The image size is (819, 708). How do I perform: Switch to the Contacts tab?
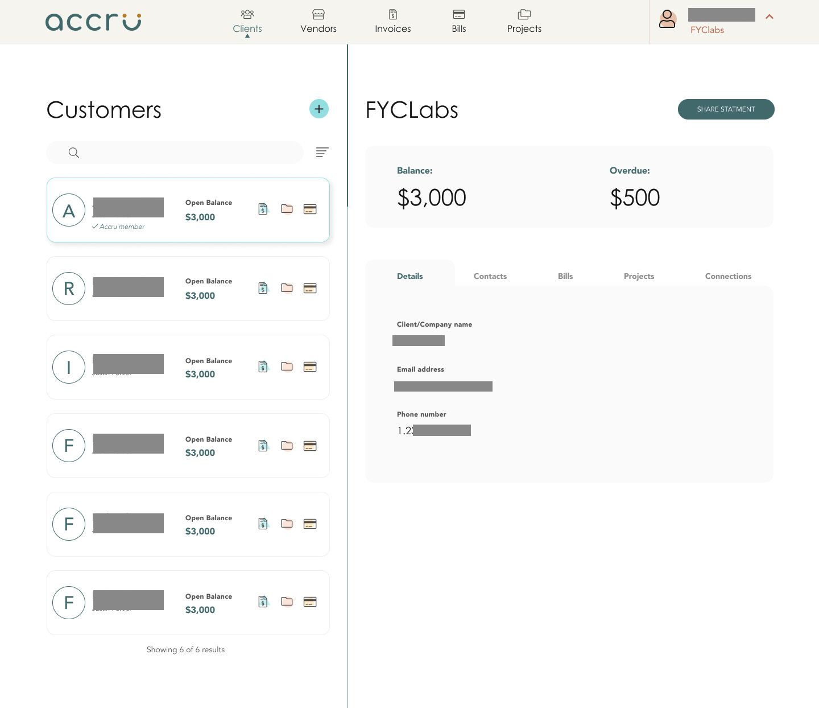[x=490, y=276]
